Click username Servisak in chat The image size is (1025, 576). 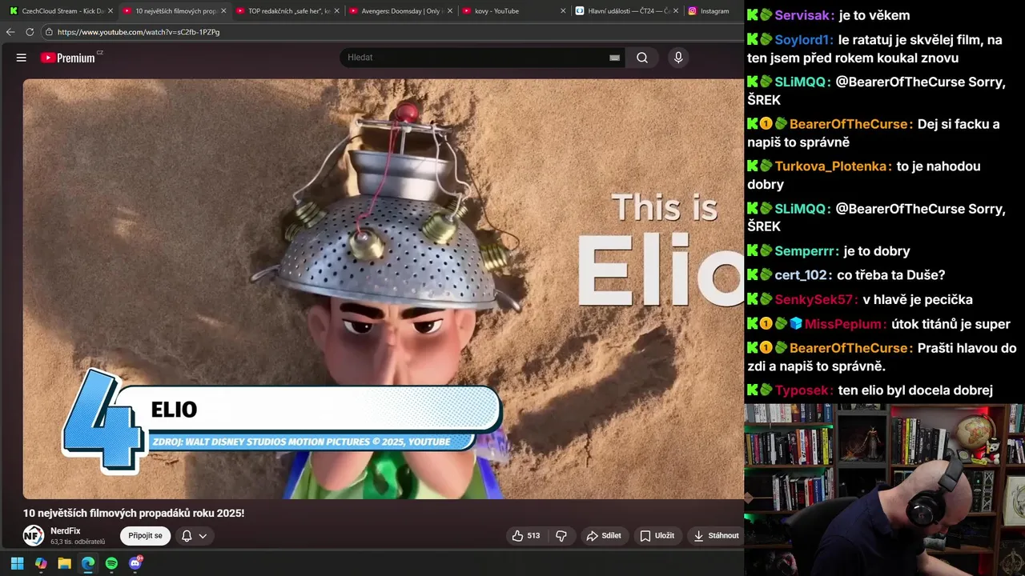point(804,15)
